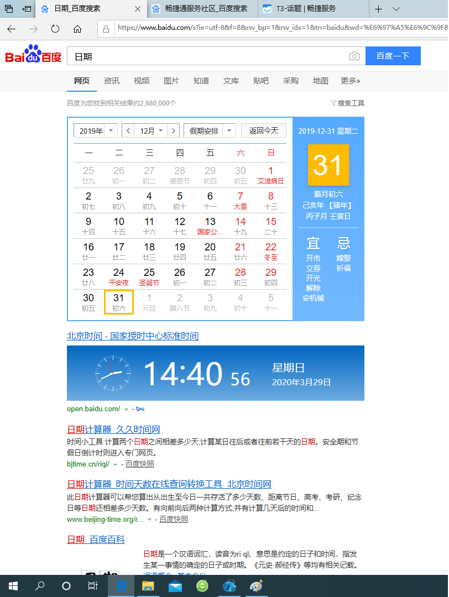Screen dimensions: 449x597
Task: Set tabs aside icon in browser
Action: click(27, 9)
